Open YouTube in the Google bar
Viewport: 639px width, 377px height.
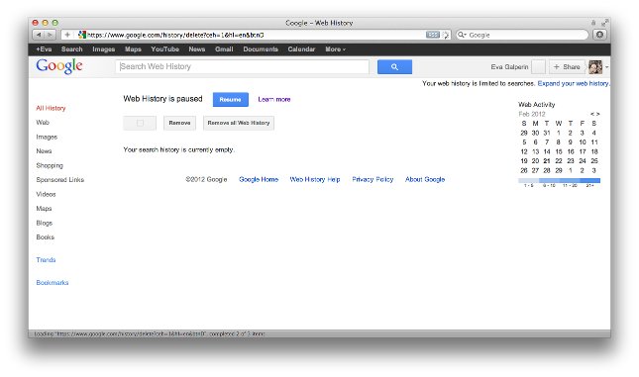coord(165,49)
